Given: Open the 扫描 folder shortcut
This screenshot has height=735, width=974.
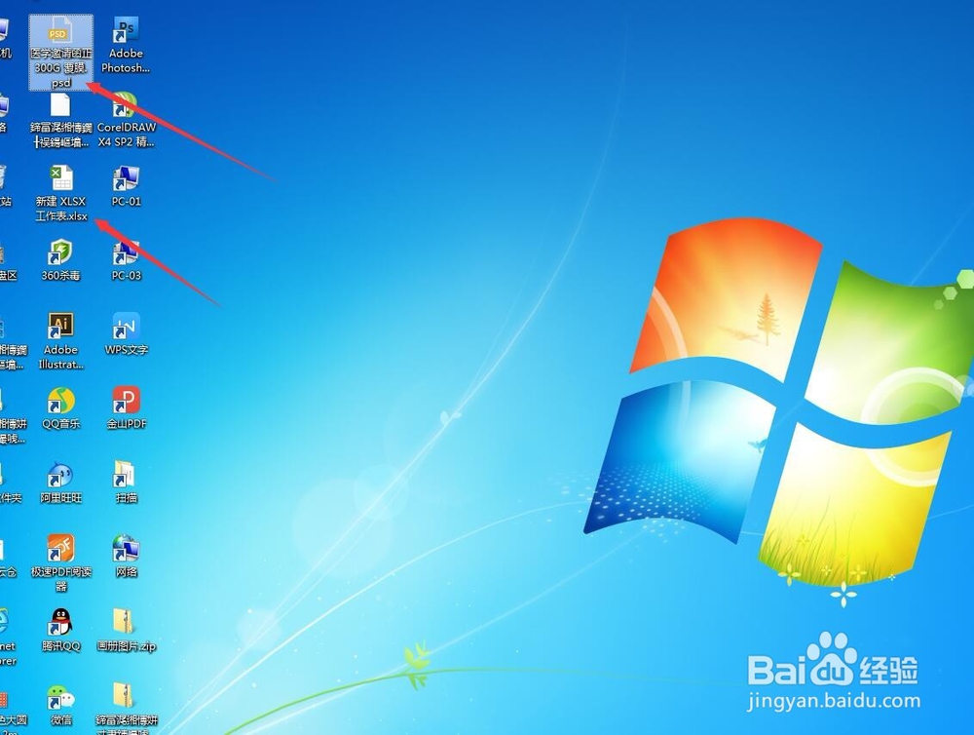Looking at the screenshot, I should [x=126, y=482].
